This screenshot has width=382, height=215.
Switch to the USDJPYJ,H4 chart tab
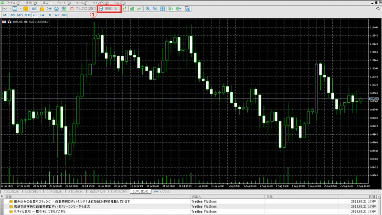click(97, 192)
